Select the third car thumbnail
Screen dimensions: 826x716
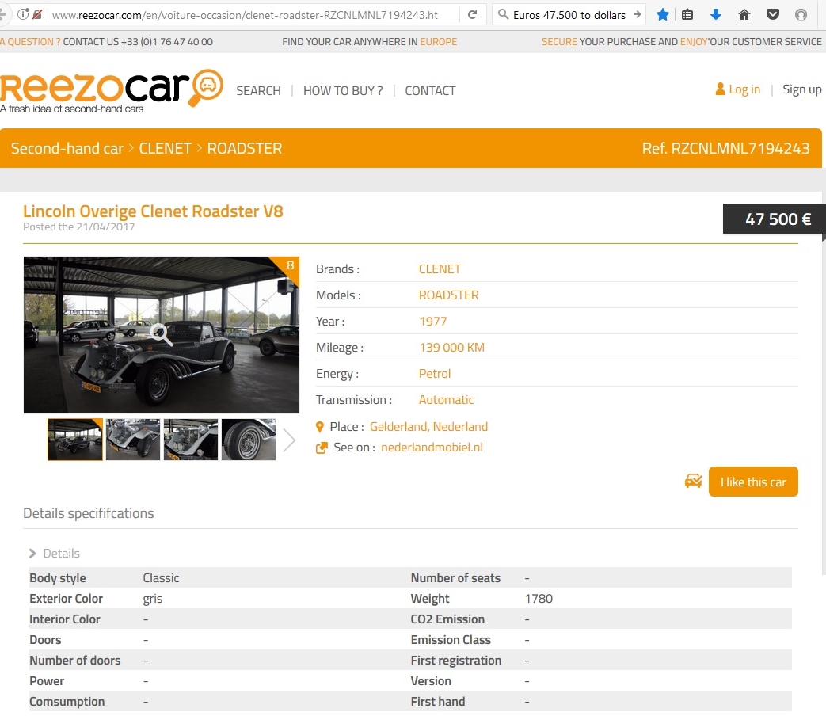tap(191, 440)
